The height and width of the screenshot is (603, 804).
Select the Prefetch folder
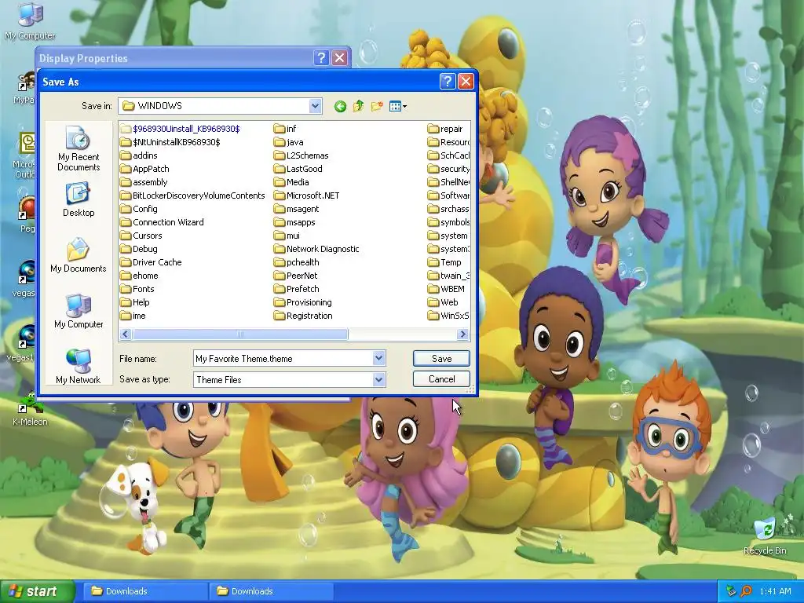click(x=296, y=289)
